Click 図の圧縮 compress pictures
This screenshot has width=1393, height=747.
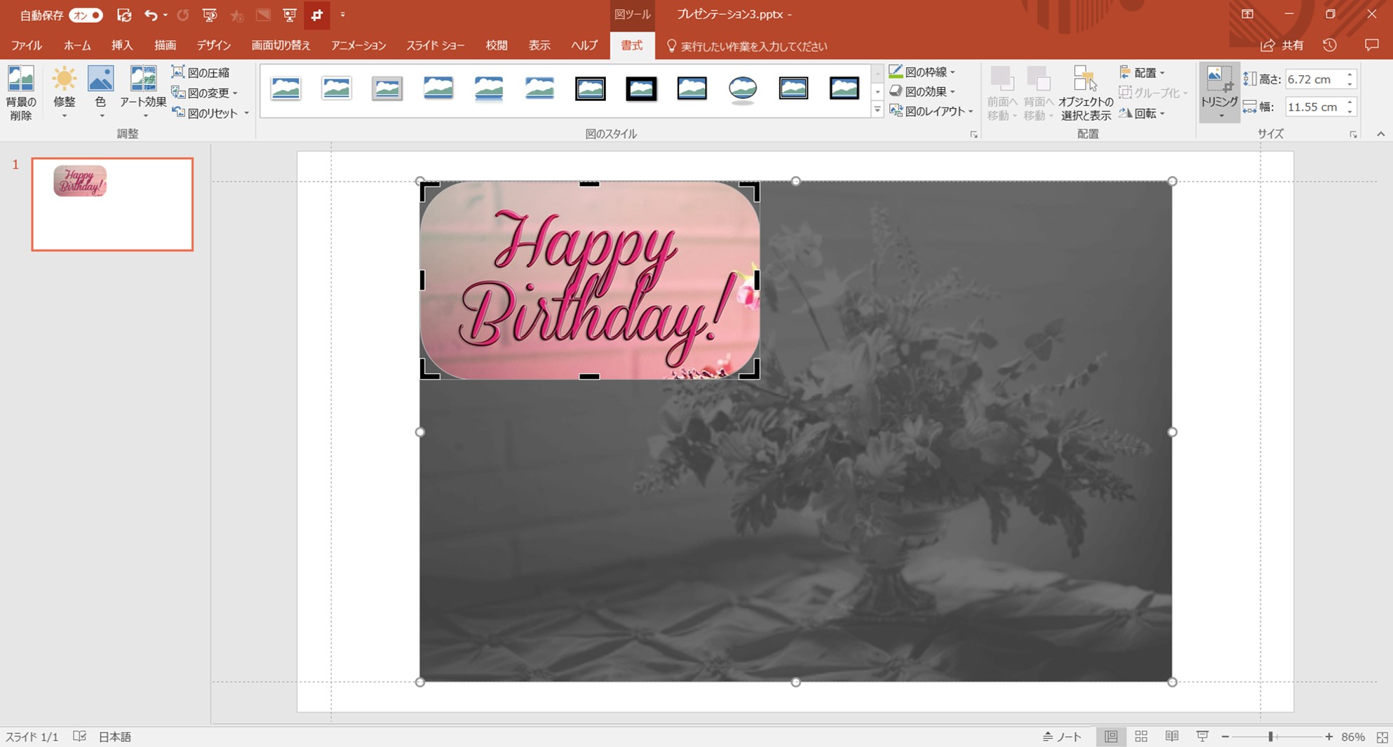(201, 72)
